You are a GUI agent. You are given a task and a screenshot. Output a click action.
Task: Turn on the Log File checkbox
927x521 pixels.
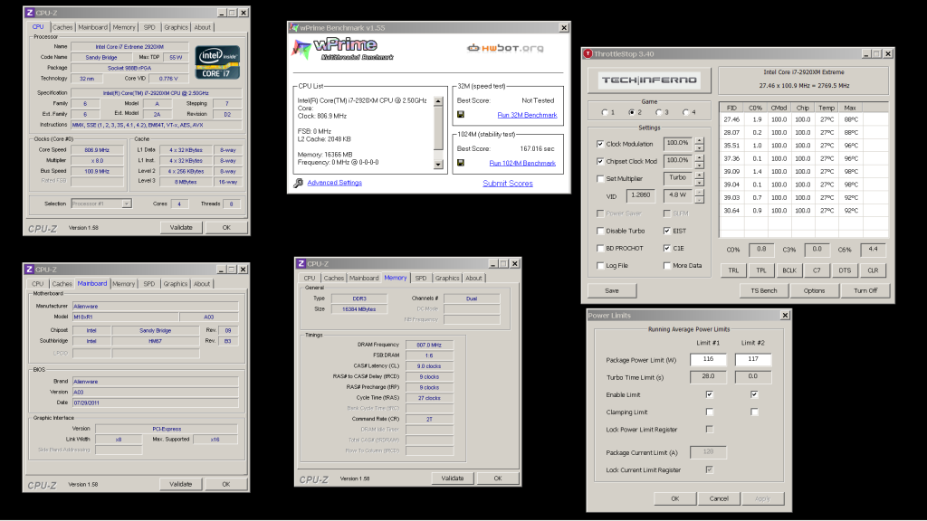pos(600,266)
